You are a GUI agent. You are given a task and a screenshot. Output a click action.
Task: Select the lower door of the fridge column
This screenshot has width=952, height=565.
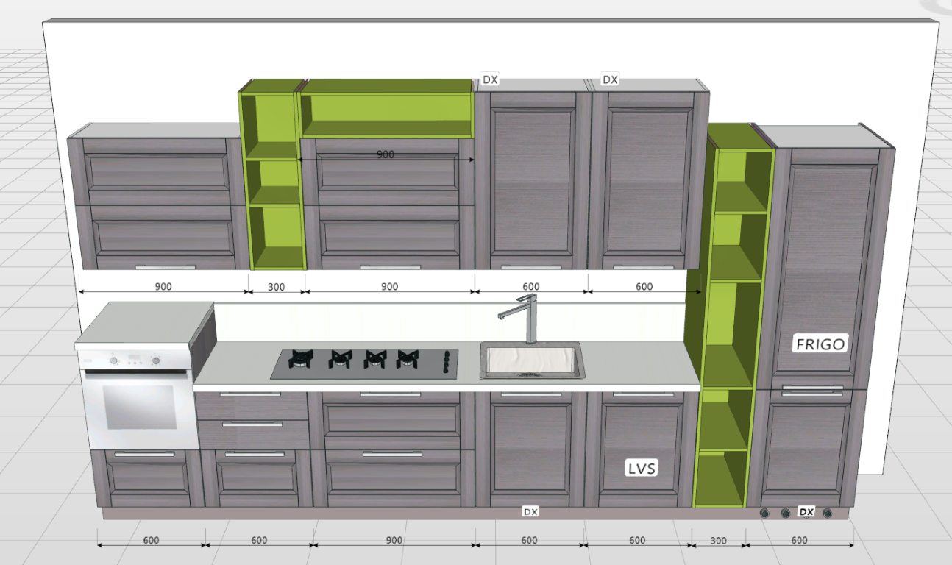[805, 449]
